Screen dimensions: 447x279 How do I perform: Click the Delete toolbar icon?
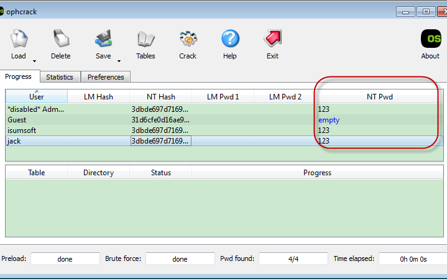pos(60,40)
